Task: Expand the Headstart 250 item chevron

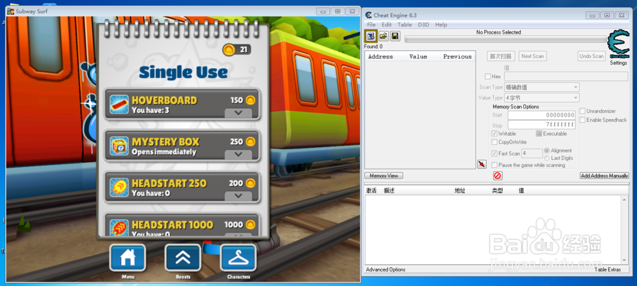Action: pos(238,196)
